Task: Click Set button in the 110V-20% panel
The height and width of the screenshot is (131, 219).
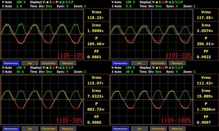Action: (x=139, y=63)
